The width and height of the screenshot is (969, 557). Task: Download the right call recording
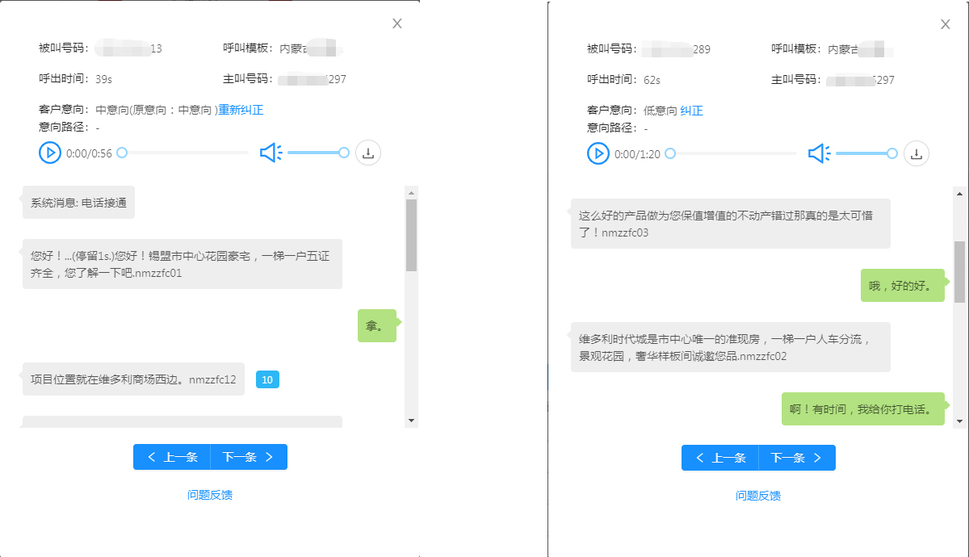[x=916, y=152]
